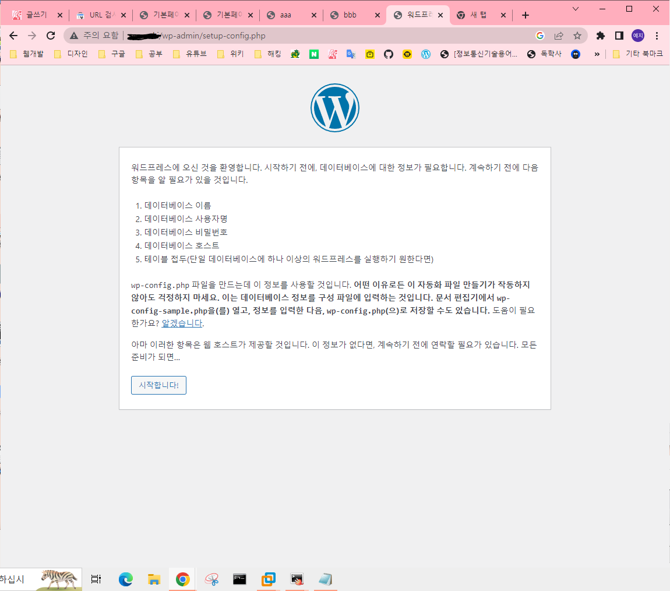Image resolution: width=670 pixels, height=591 pixels.
Task: Open the '구글' bookmark folder
Action: tap(112, 54)
